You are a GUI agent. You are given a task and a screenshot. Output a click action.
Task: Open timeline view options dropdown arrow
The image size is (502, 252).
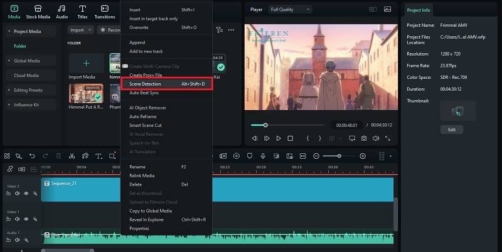click(x=390, y=156)
